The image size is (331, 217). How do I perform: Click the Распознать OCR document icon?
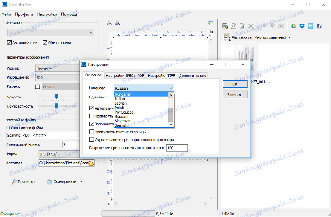click(x=227, y=37)
